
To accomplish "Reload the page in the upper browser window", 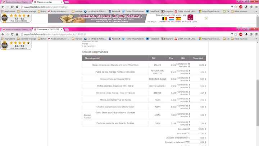I will (12, 7).
